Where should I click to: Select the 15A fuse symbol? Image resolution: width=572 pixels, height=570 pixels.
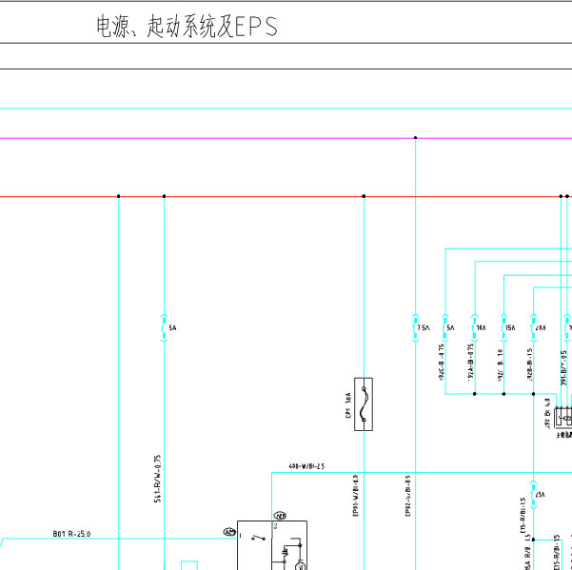coord(503,328)
